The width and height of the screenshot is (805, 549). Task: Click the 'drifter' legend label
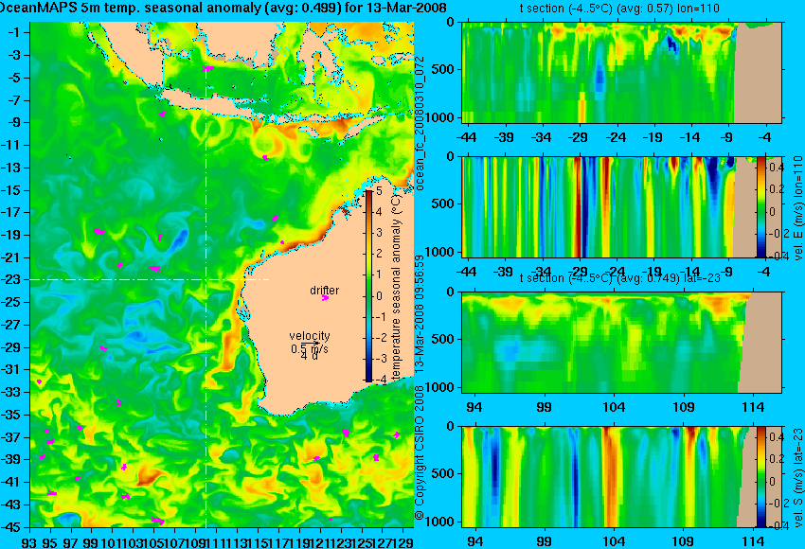[x=325, y=290]
